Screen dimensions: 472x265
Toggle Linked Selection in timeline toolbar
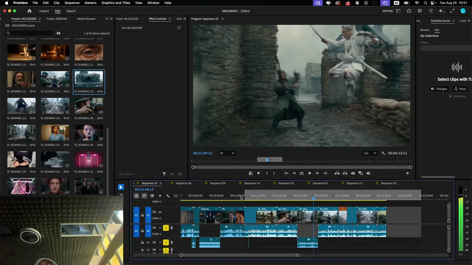(152, 196)
